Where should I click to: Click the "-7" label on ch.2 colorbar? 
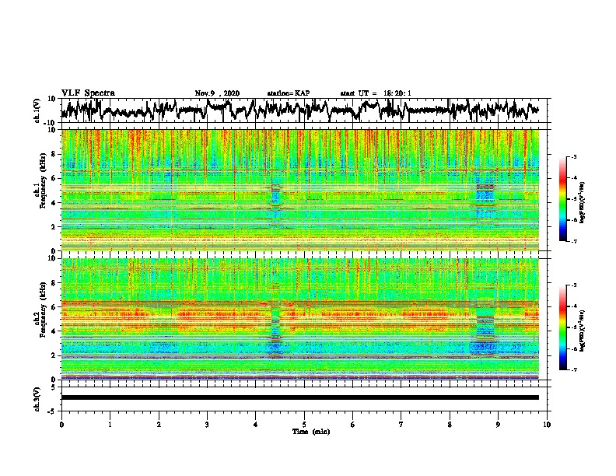(x=574, y=370)
